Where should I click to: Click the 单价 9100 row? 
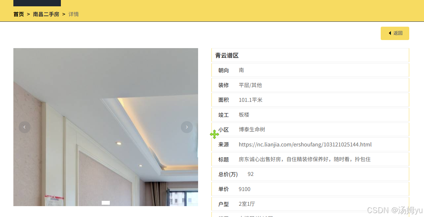click(310, 189)
